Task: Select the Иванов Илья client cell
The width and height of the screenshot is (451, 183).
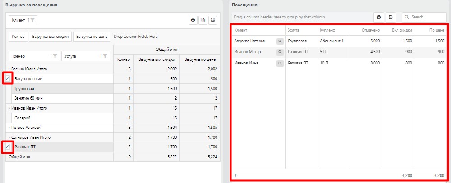Action: click(x=258, y=63)
